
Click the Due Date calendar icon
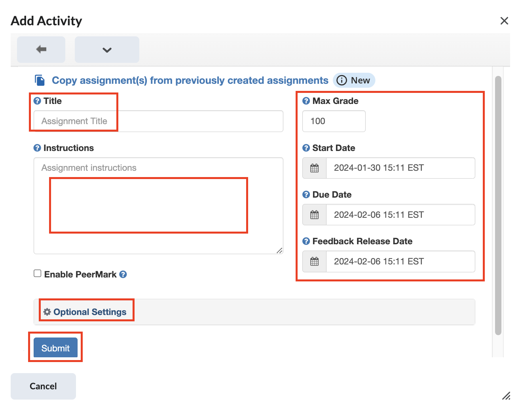pyautogui.click(x=315, y=215)
